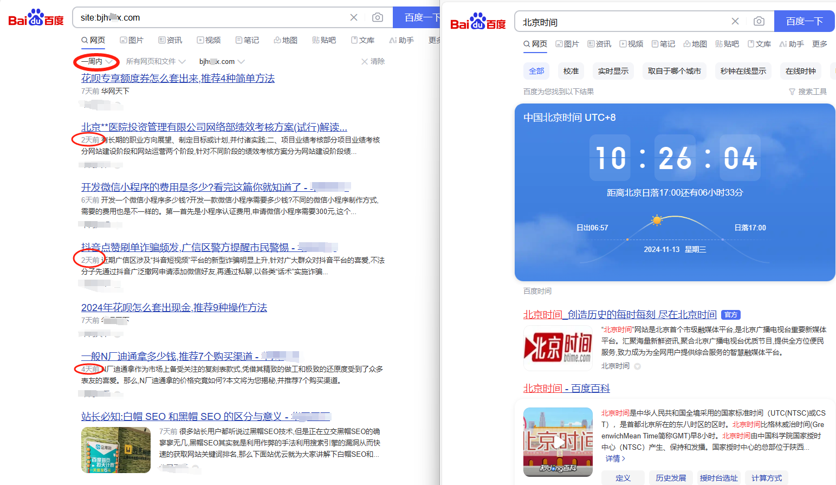Select the 取自于哪个城市 filter chip
The image size is (836, 485).
675,71
